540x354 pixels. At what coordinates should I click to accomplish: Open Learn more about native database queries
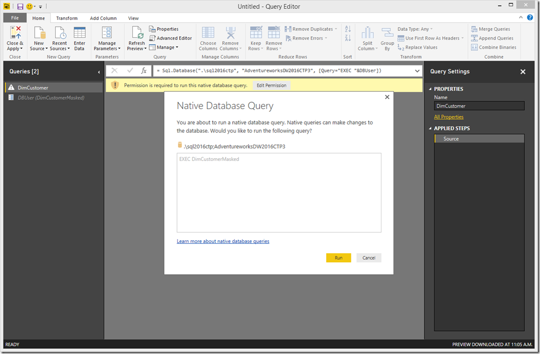(x=223, y=241)
